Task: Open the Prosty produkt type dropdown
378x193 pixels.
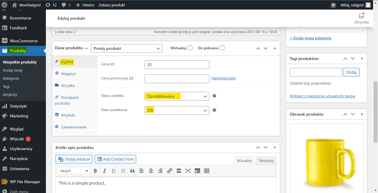Action: 127,48
